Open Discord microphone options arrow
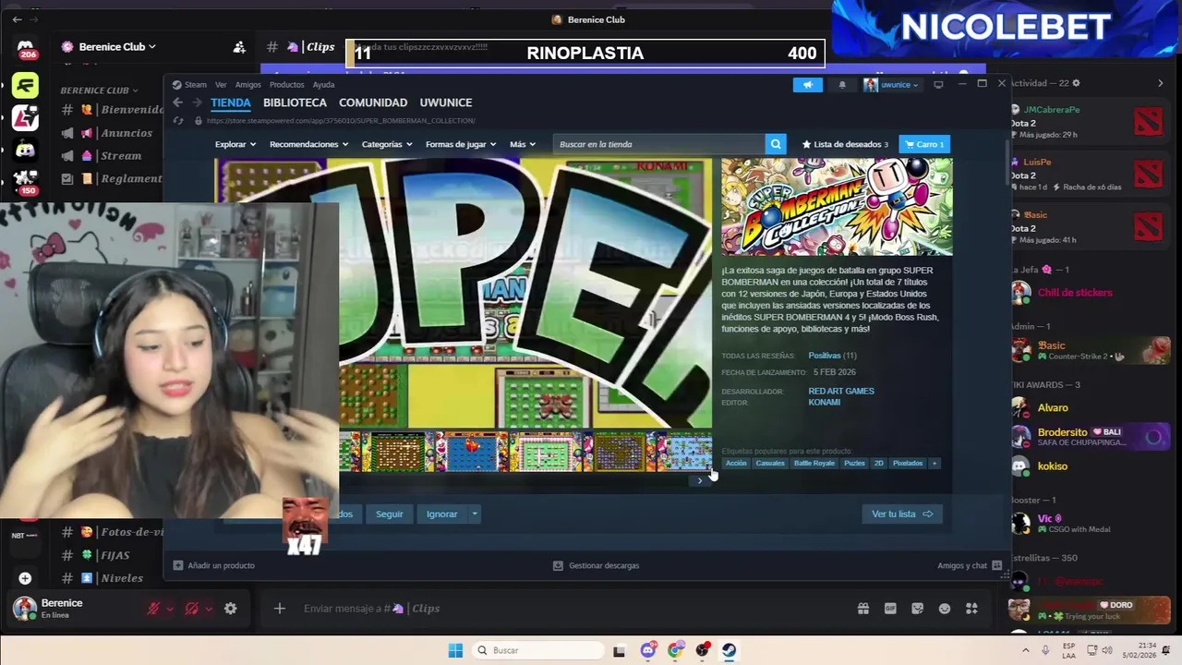This screenshot has height=665, width=1182. coord(171,609)
